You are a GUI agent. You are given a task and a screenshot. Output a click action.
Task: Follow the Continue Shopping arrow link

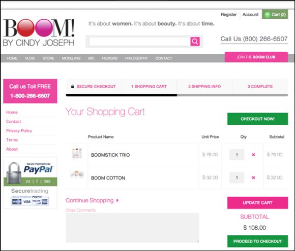[x=92, y=200]
